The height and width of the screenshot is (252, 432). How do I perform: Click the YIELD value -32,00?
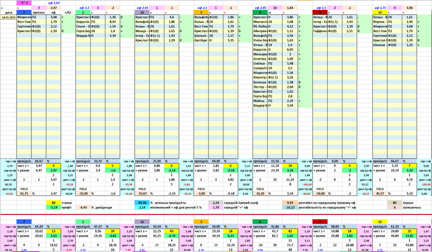click(83, 193)
